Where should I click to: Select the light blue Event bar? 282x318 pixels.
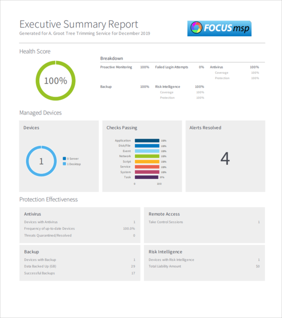coord(147,151)
